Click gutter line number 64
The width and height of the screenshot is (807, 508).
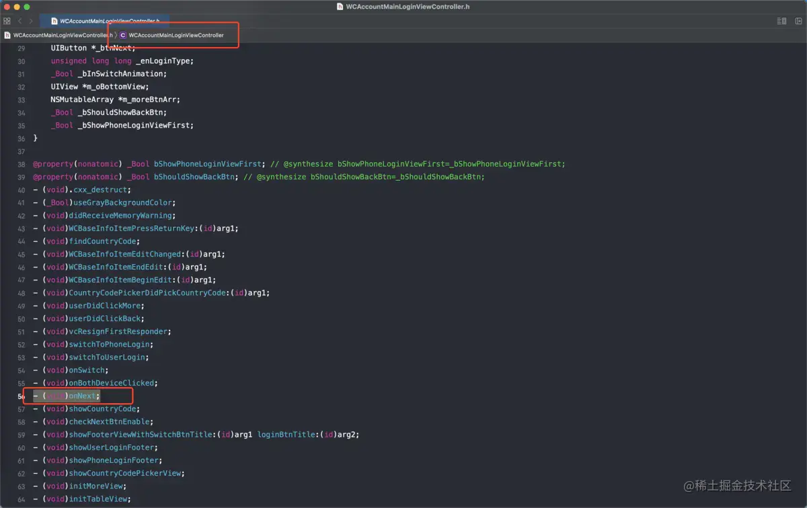pos(21,499)
